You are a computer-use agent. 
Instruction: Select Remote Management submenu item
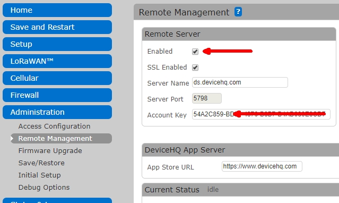pyautogui.click(x=61, y=139)
